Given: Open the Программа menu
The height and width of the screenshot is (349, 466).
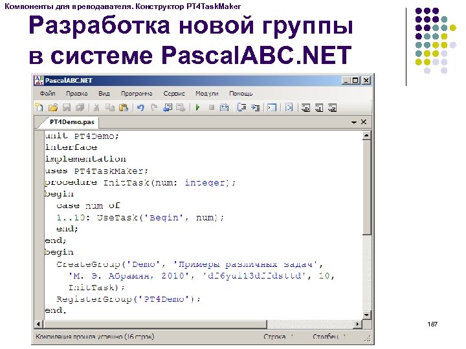Looking at the screenshot, I should point(137,94).
